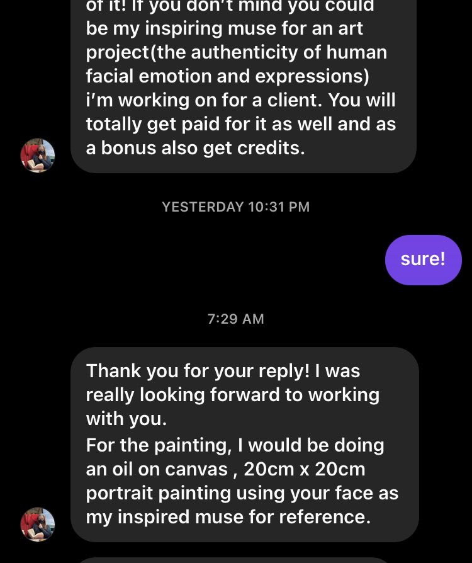Click the line "really looking forward to working"
The image size is (472, 563).
point(232,395)
